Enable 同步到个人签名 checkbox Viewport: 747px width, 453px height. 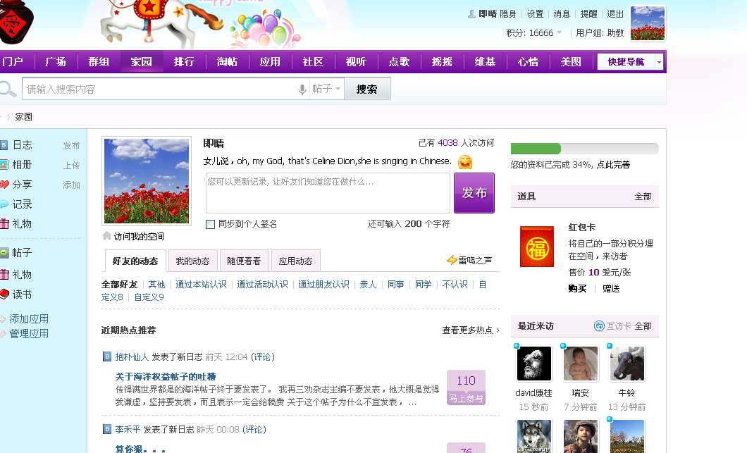coord(210,224)
